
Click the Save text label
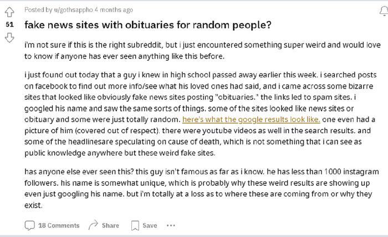(x=150, y=225)
